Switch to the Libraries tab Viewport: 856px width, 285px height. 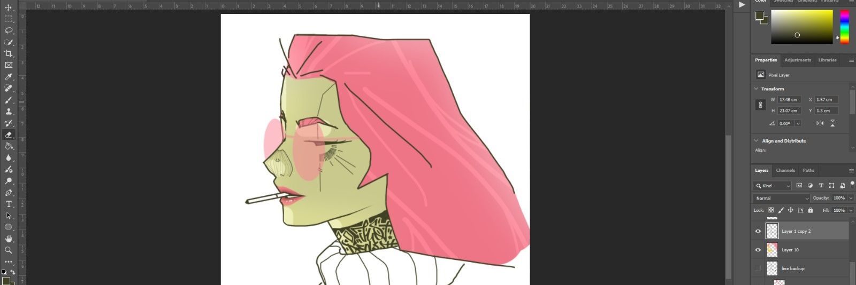(827, 60)
